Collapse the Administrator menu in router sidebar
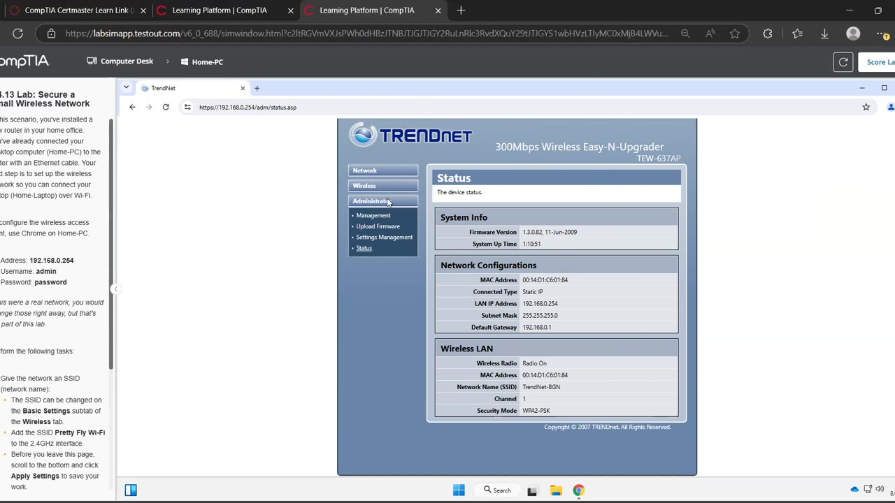Screen dimensions: 895x503 383,201
